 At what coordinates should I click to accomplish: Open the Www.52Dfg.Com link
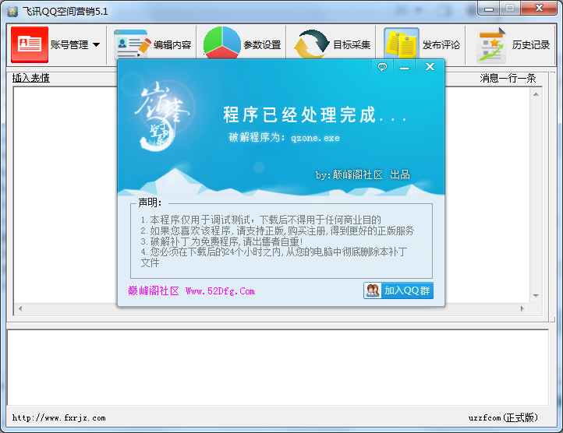pyautogui.click(x=220, y=291)
